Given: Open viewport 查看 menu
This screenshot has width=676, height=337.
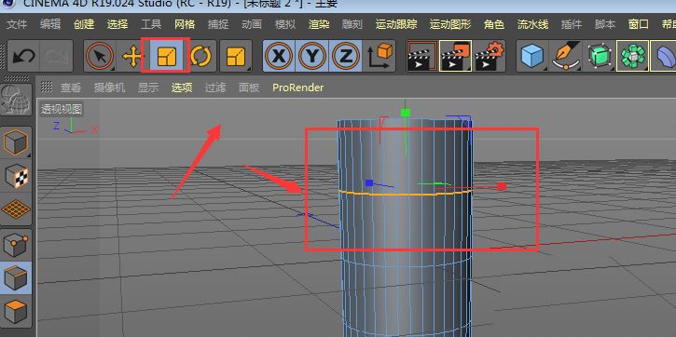Looking at the screenshot, I should point(71,88).
